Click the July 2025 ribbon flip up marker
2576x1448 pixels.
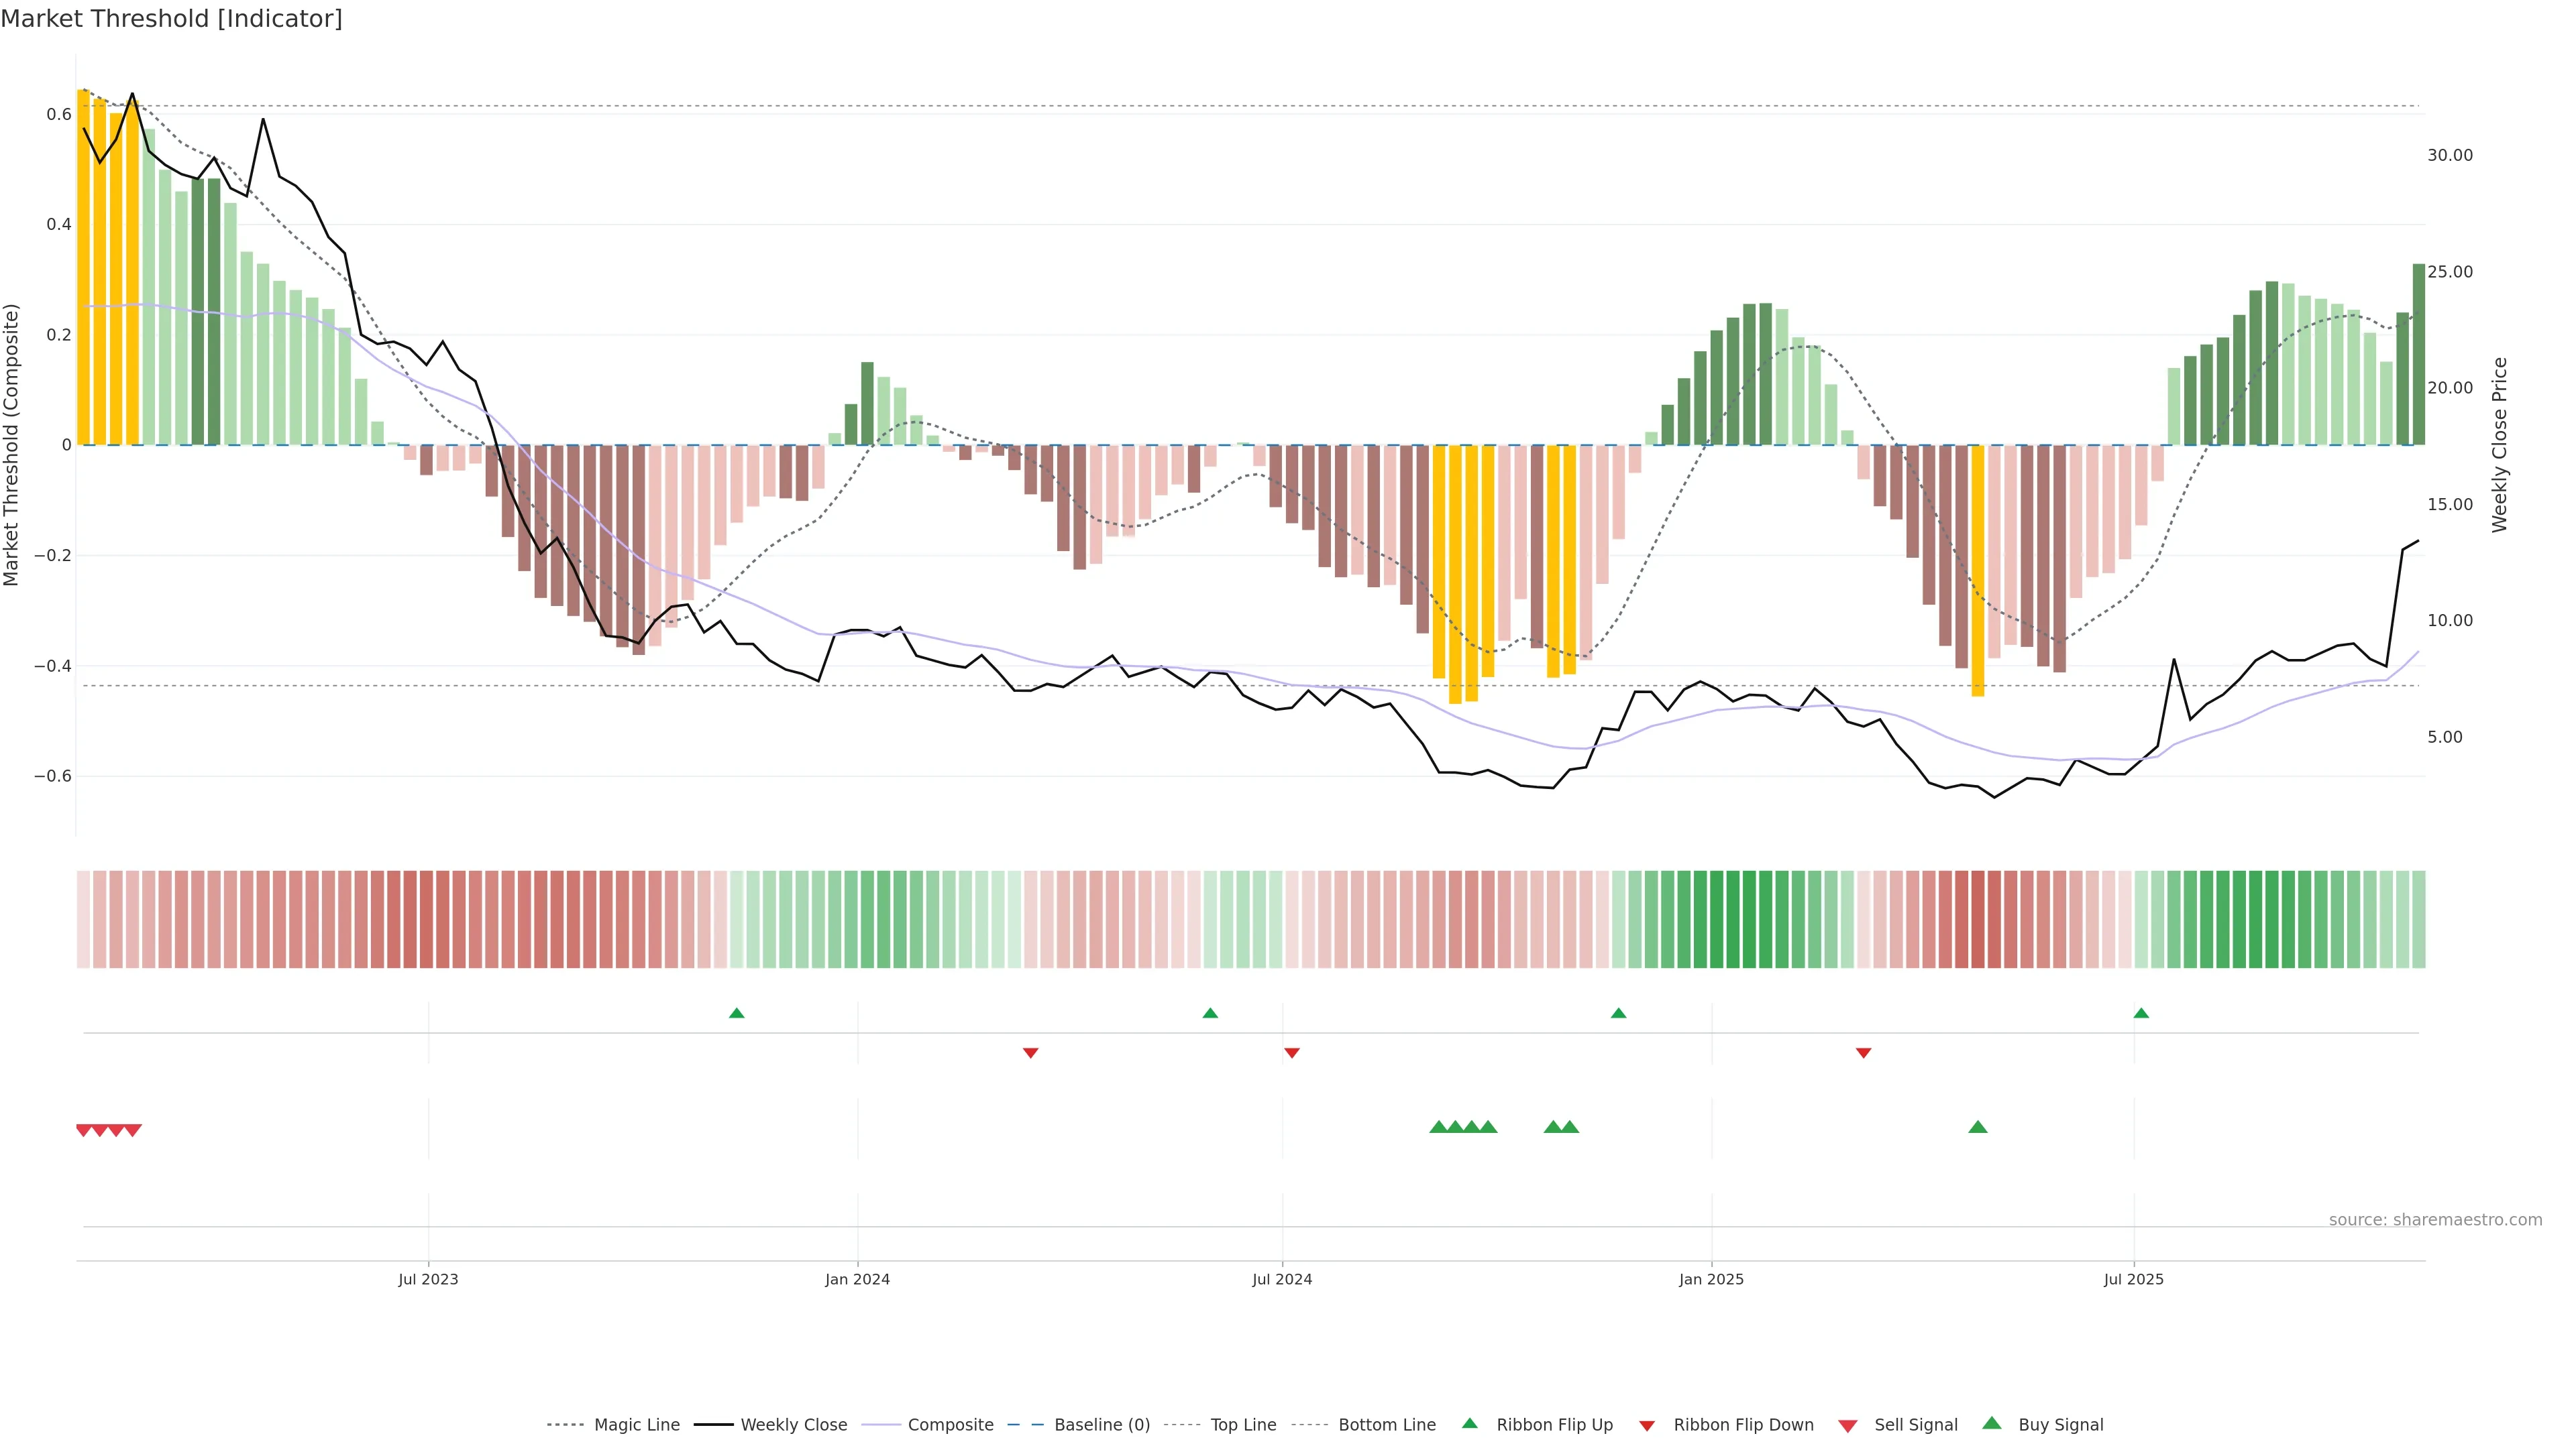click(2141, 1014)
